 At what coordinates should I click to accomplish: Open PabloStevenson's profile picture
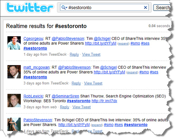click(14, 124)
